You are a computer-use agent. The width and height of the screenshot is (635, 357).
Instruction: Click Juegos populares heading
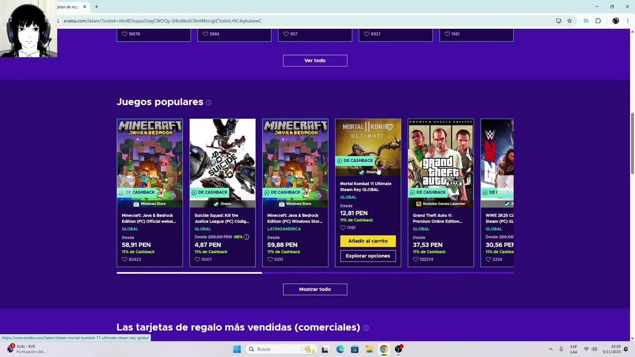pyautogui.click(x=160, y=102)
